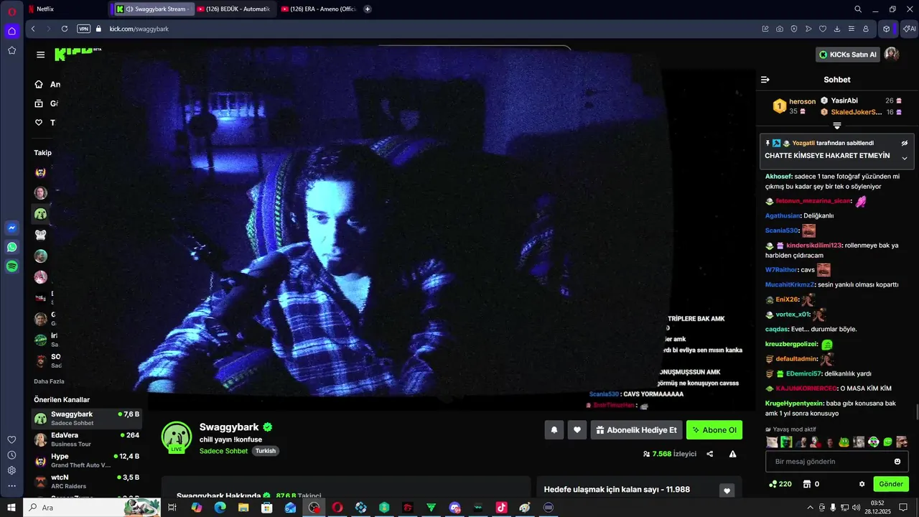
Task: Share the stream via share icon
Action: point(710,454)
